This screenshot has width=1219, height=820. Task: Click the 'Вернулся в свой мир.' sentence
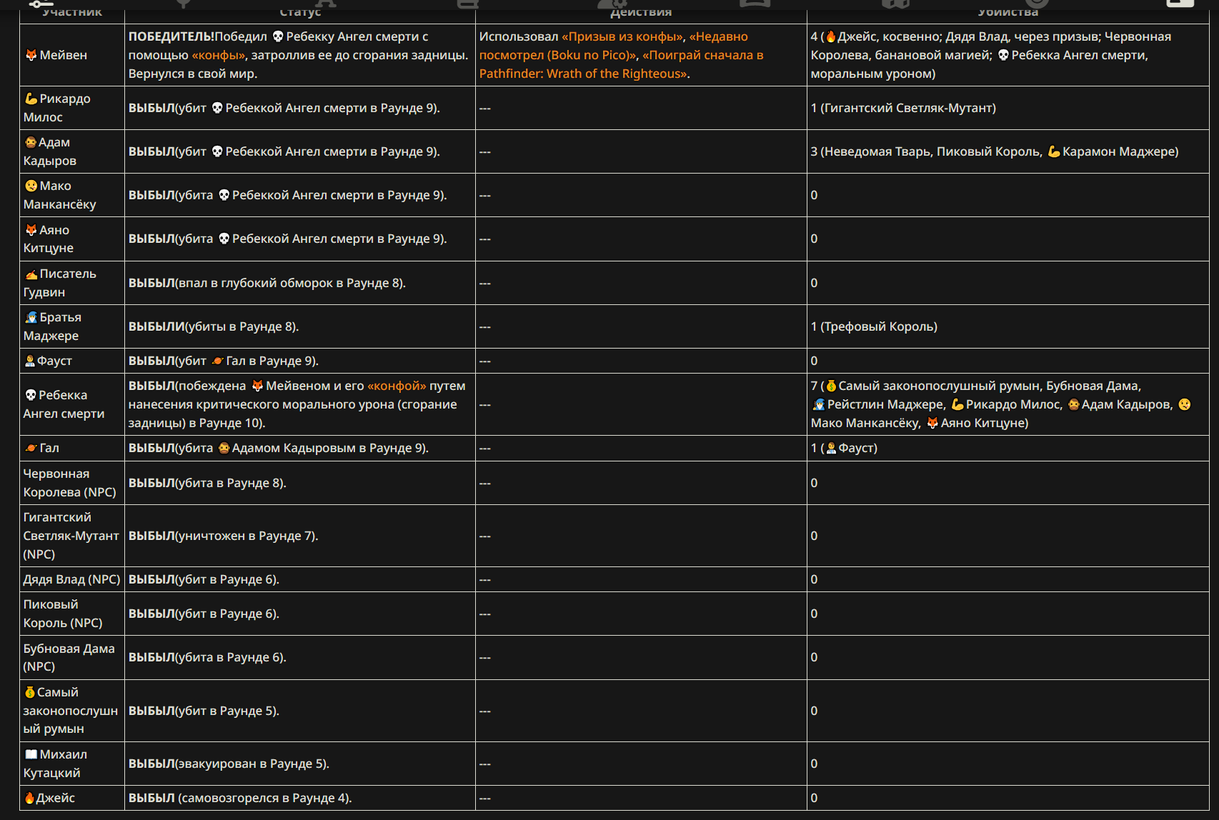click(x=193, y=74)
